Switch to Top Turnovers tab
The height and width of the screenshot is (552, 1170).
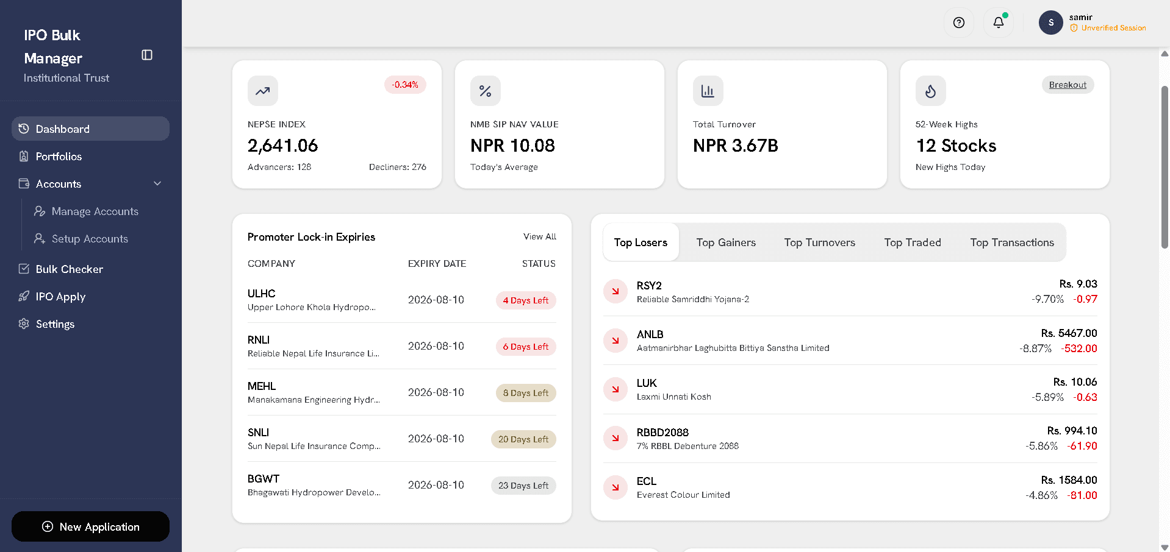[x=820, y=242]
